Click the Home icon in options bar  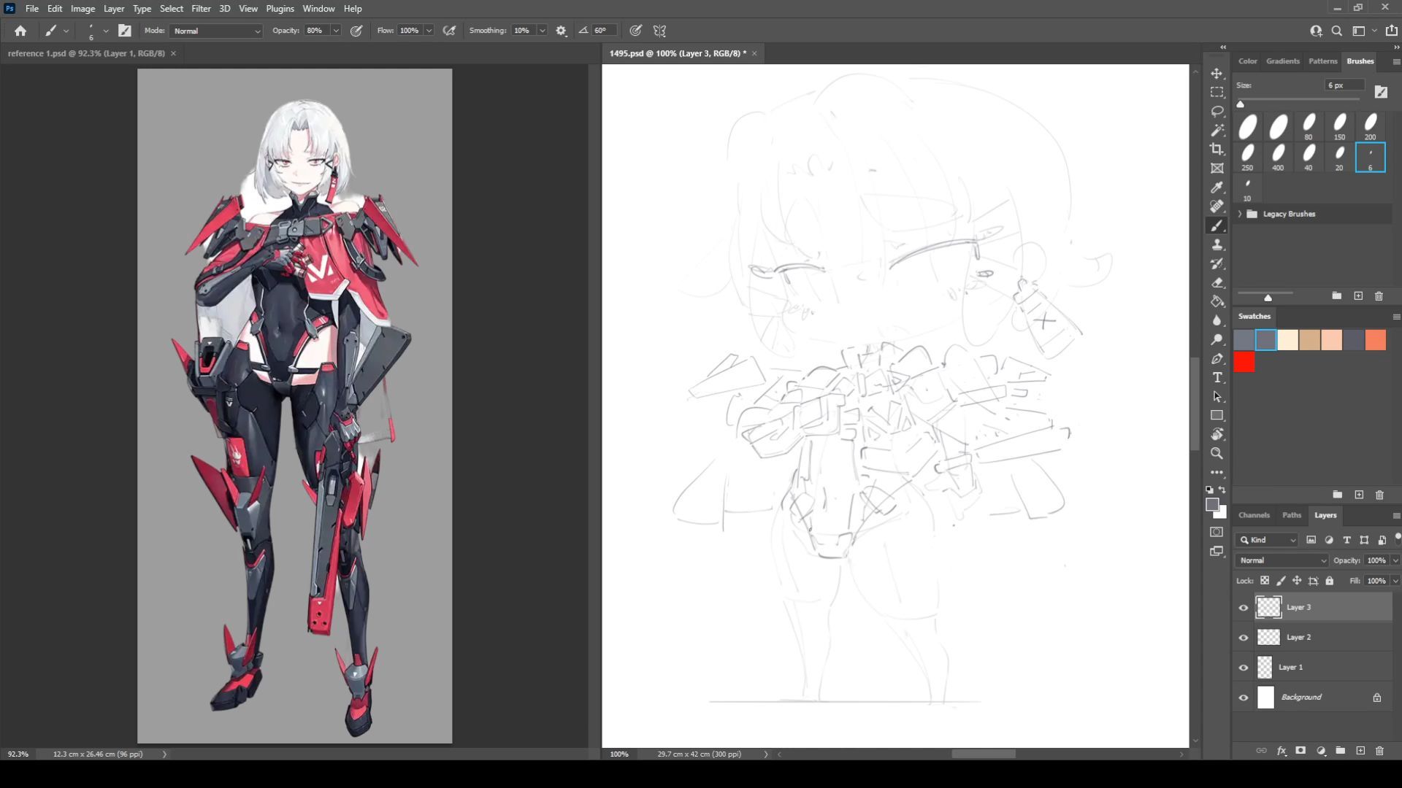(x=20, y=31)
